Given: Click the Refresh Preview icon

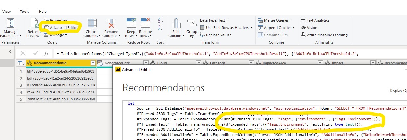Looking at the screenshot, I should 34,24.
